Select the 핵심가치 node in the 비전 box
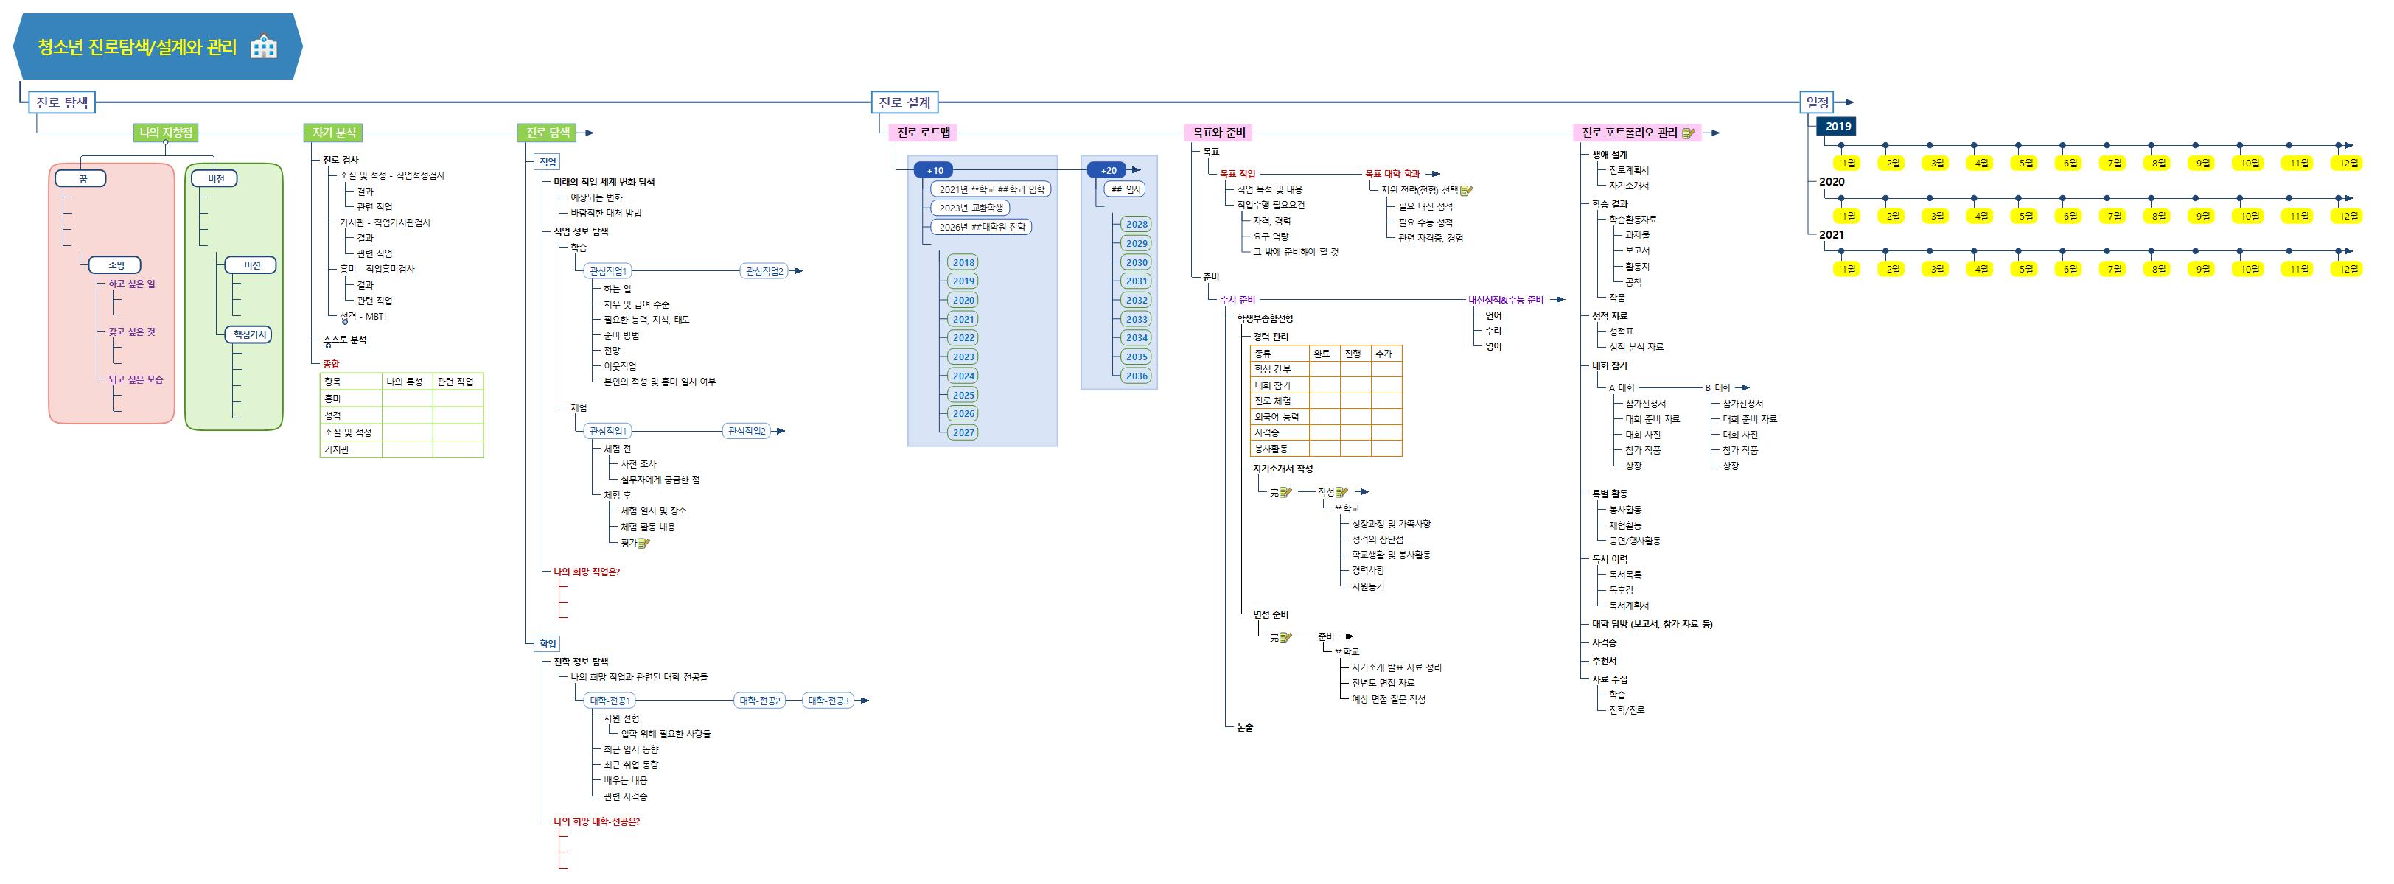 tap(249, 334)
